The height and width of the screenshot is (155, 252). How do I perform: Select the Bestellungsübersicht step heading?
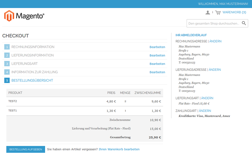pyautogui.click(x=32, y=80)
